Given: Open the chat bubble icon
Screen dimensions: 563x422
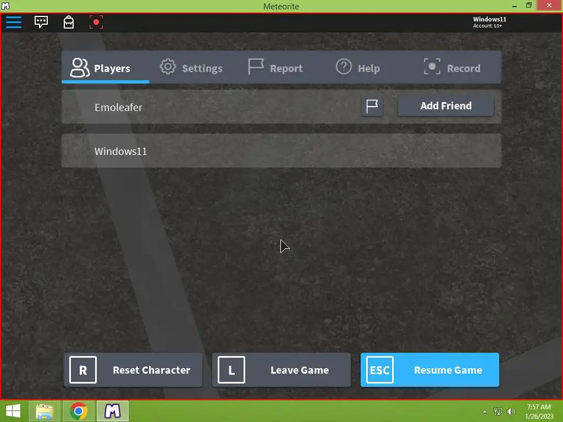Looking at the screenshot, I should 41,22.
